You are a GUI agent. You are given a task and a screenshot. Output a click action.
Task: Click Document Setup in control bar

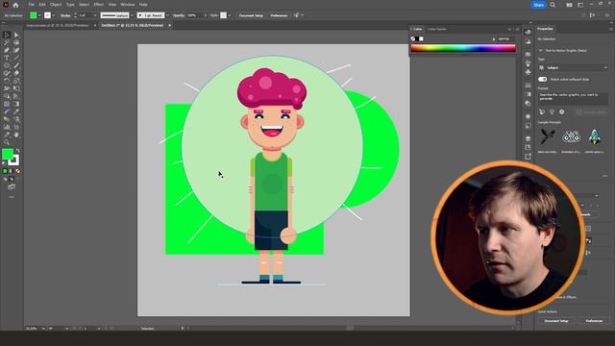(x=251, y=15)
